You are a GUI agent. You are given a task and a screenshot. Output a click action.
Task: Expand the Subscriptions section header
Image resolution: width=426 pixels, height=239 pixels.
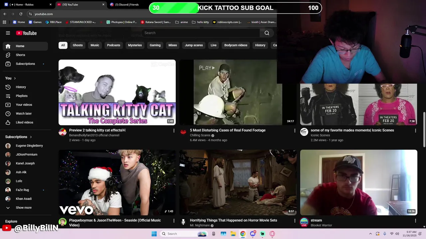pyautogui.click(x=19, y=137)
